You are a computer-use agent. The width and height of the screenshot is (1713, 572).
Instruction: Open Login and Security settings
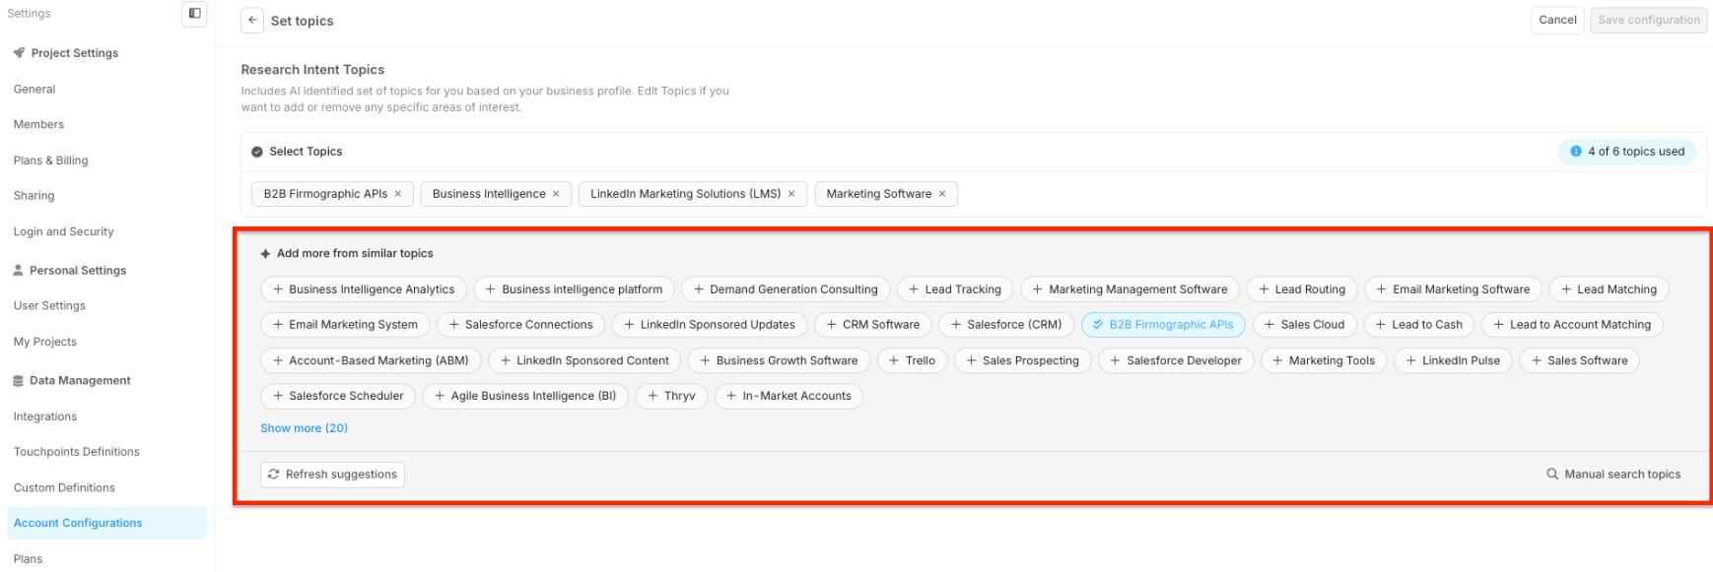coord(63,232)
